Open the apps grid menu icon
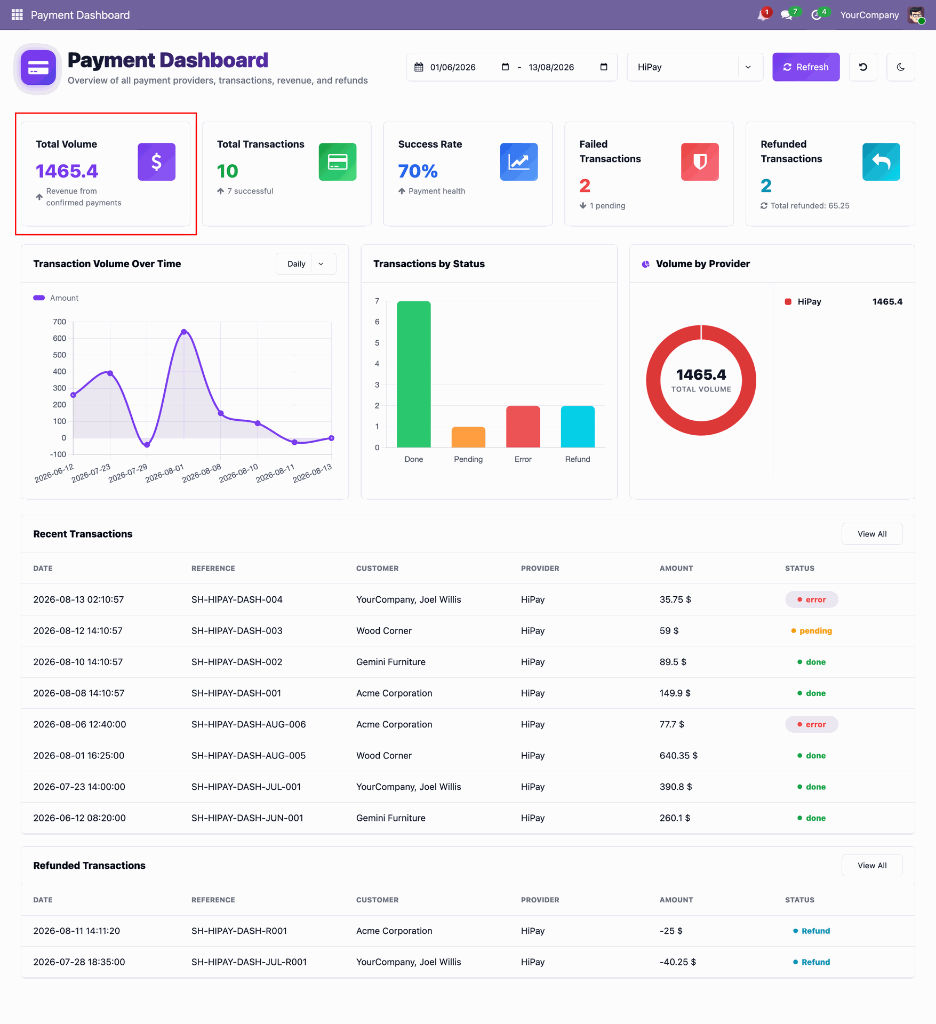Image resolution: width=936 pixels, height=1024 pixels. tap(17, 15)
